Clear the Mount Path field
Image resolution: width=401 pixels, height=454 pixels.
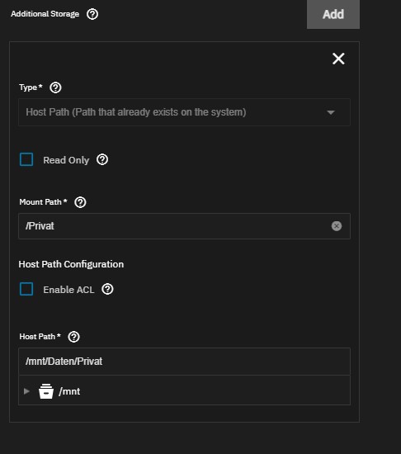click(x=337, y=226)
